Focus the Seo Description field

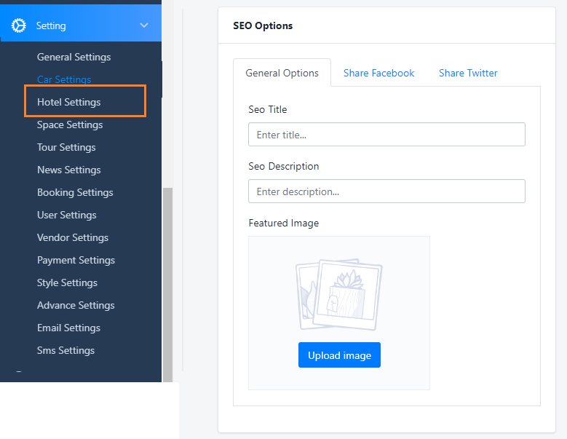[x=386, y=191]
